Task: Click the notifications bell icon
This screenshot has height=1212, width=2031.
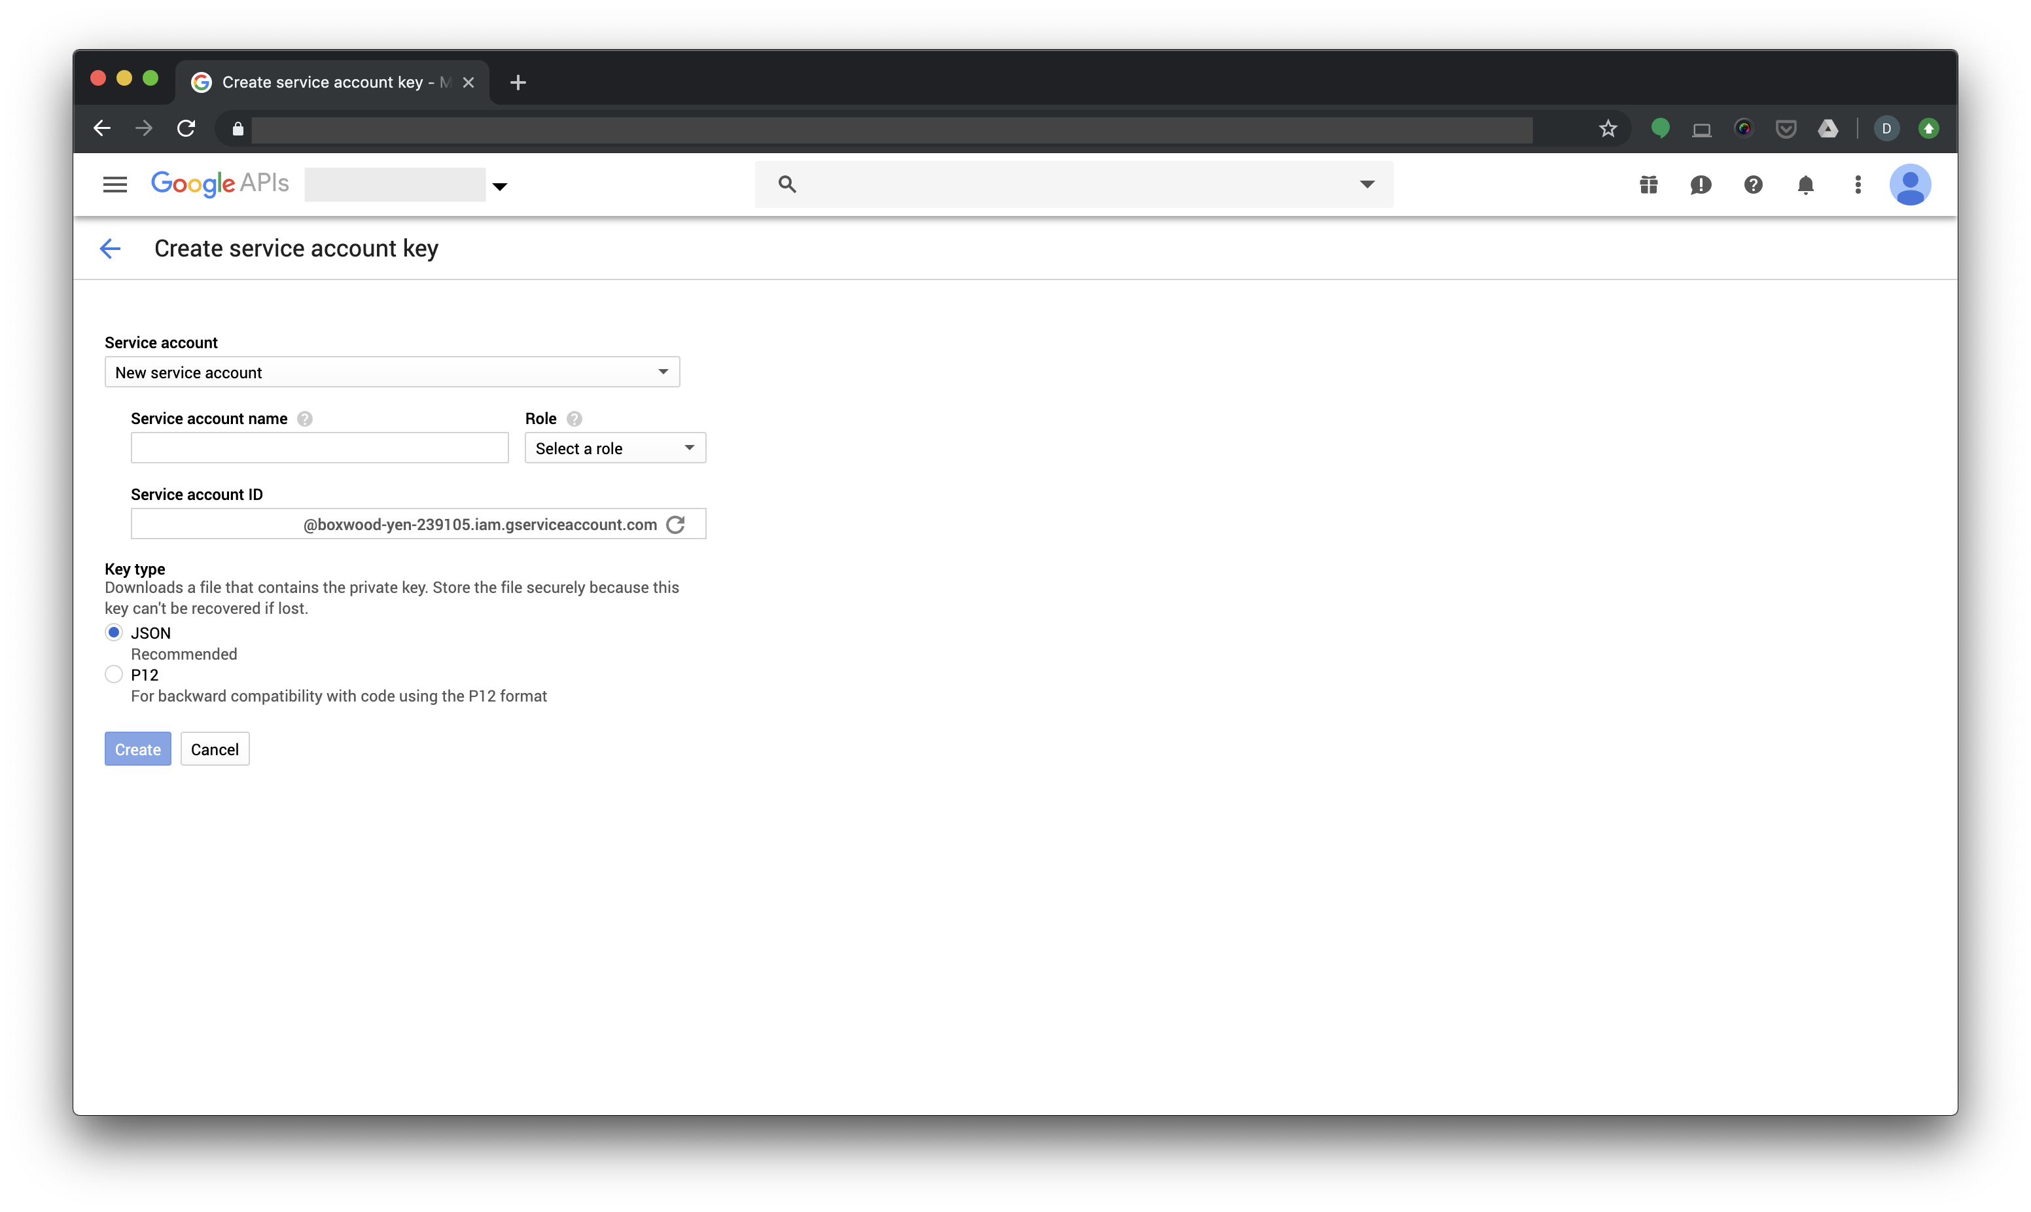Action: (1805, 185)
